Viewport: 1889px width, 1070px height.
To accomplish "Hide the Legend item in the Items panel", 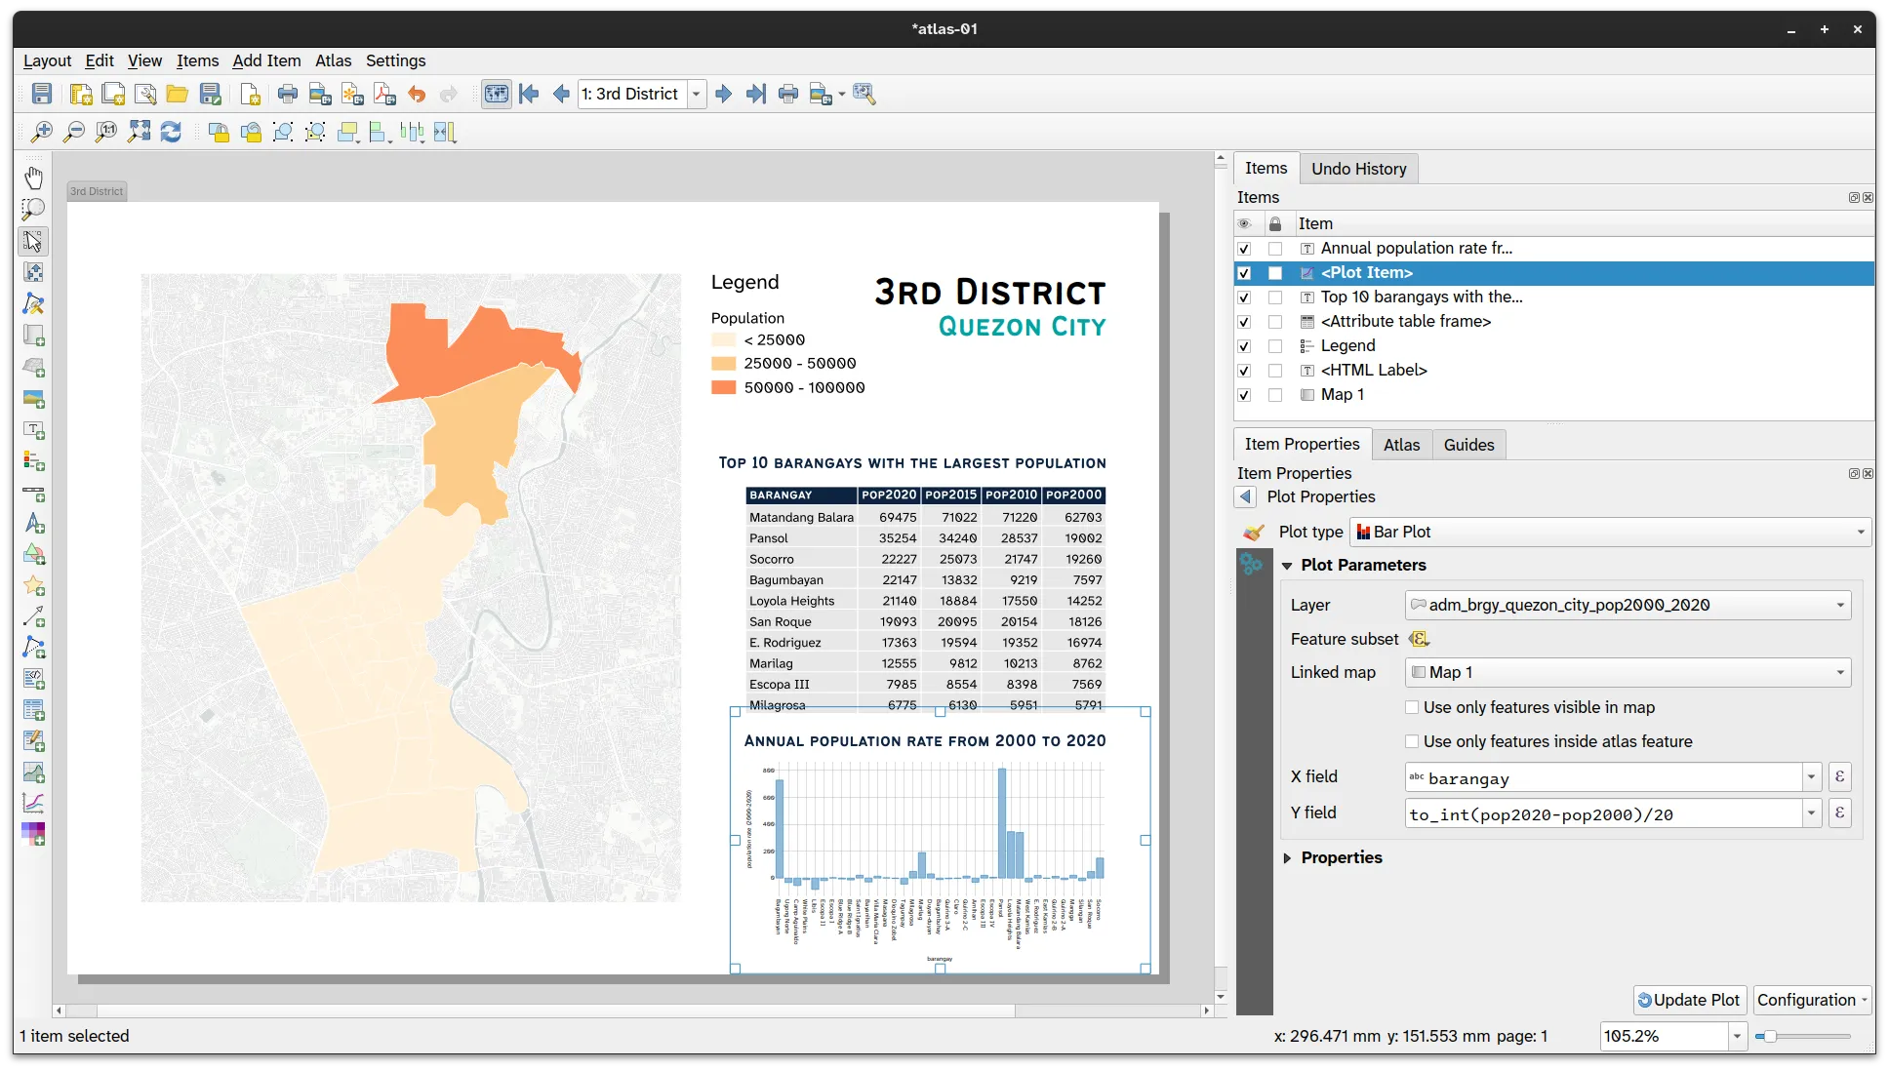I will pyautogui.click(x=1244, y=346).
